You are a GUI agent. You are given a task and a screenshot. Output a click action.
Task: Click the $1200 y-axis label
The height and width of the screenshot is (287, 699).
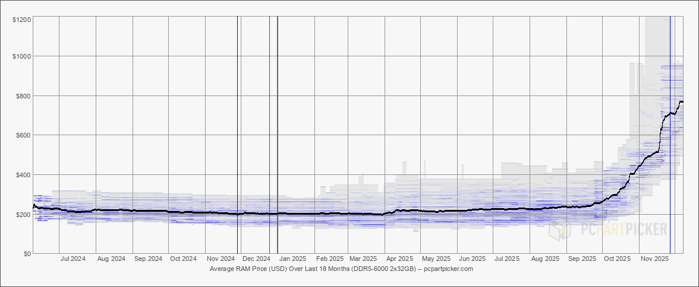click(21, 20)
